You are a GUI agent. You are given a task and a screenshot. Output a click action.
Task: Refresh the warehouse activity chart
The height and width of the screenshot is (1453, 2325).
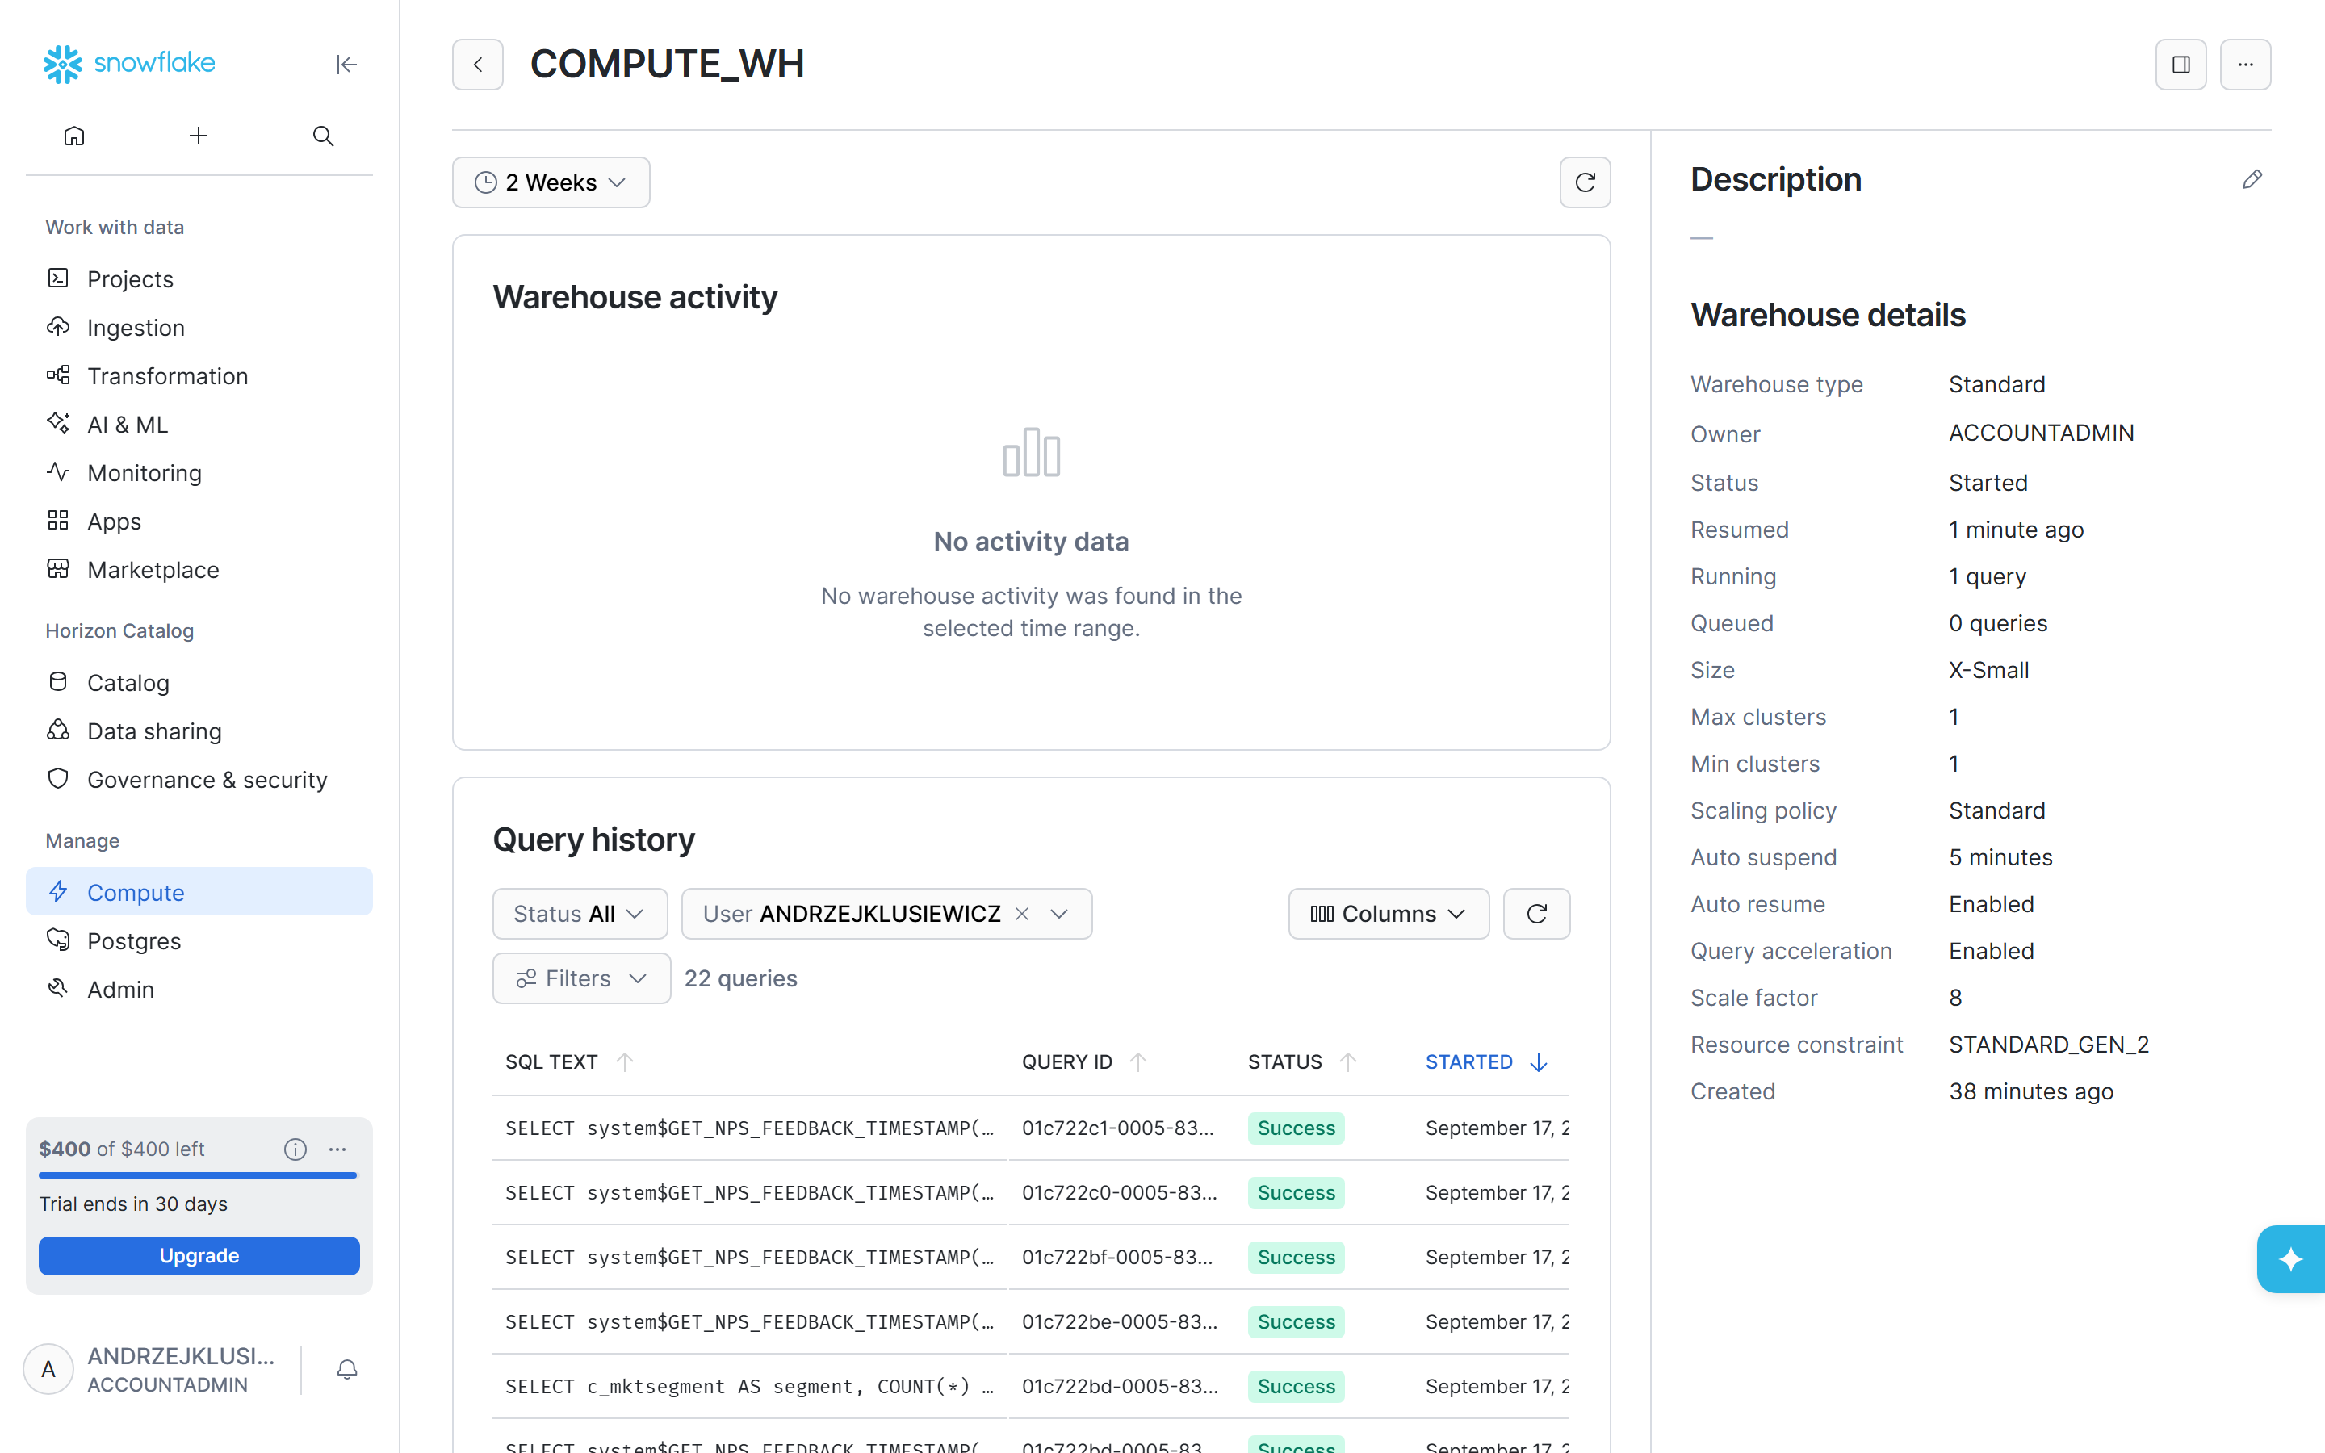(1586, 182)
